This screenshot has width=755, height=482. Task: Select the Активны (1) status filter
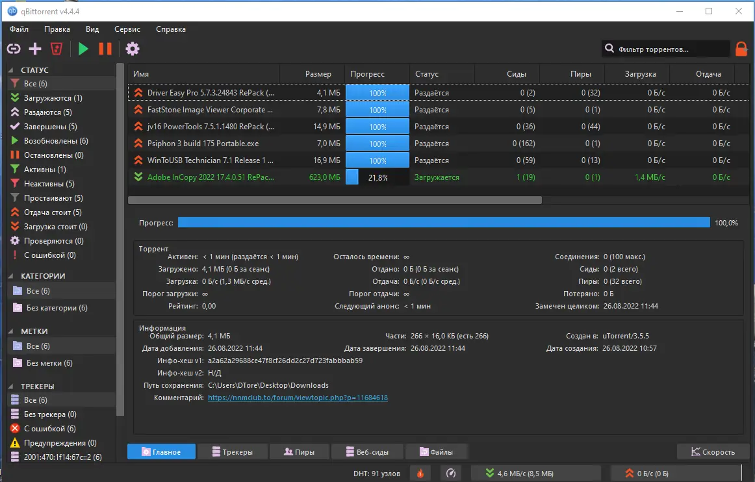point(62,170)
